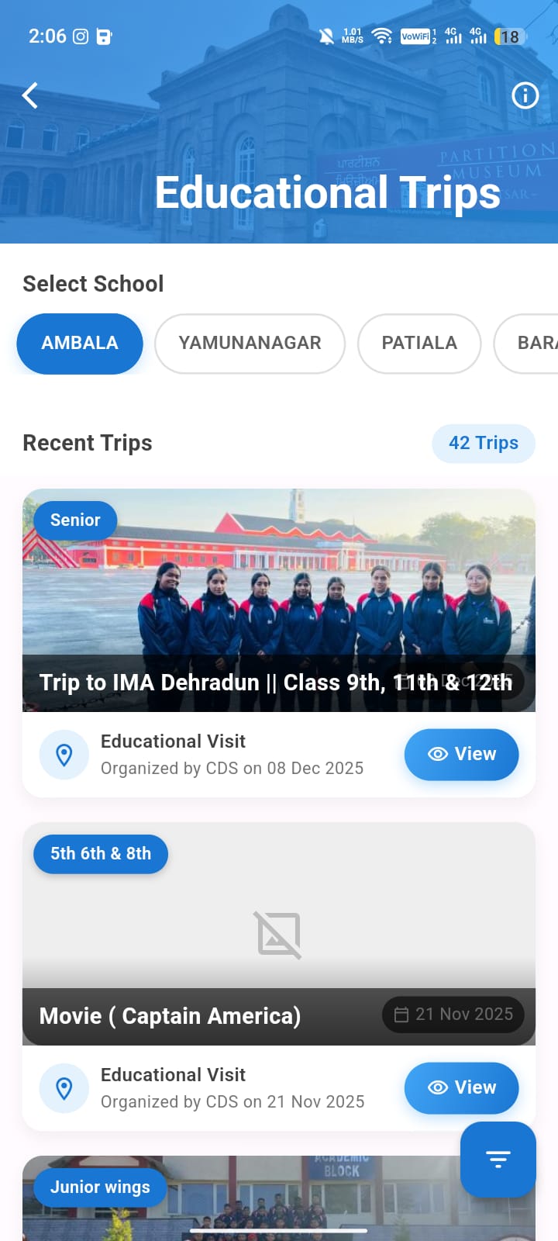Tap the 42 Trips count badge
Screen dimensions: 558x1241
pyautogui.click(x=484, y=444)
